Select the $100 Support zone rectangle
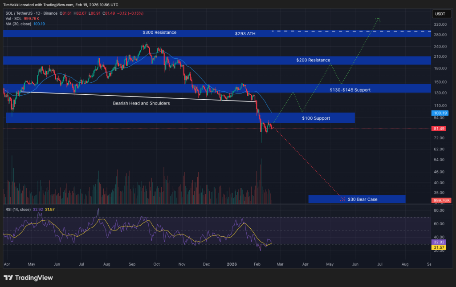This screenshot has height=287, width=456. pos(317,118)
